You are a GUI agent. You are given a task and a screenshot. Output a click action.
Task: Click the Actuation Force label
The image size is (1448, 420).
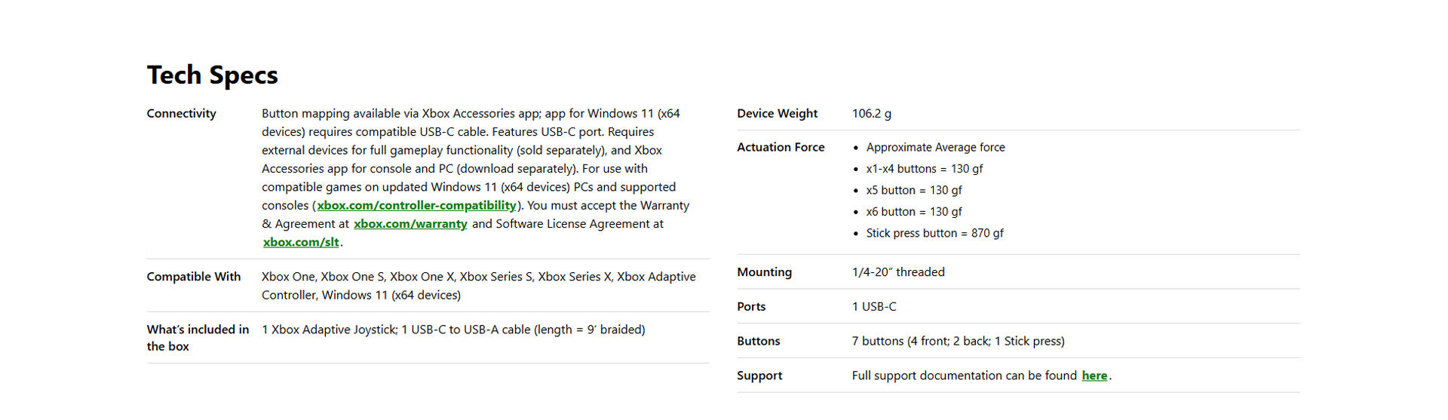pyautogui.click(x=781, y=148)
